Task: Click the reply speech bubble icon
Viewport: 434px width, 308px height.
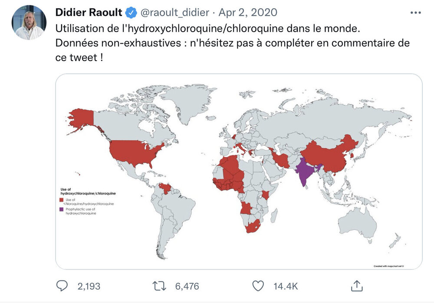Action: (63, 286)
